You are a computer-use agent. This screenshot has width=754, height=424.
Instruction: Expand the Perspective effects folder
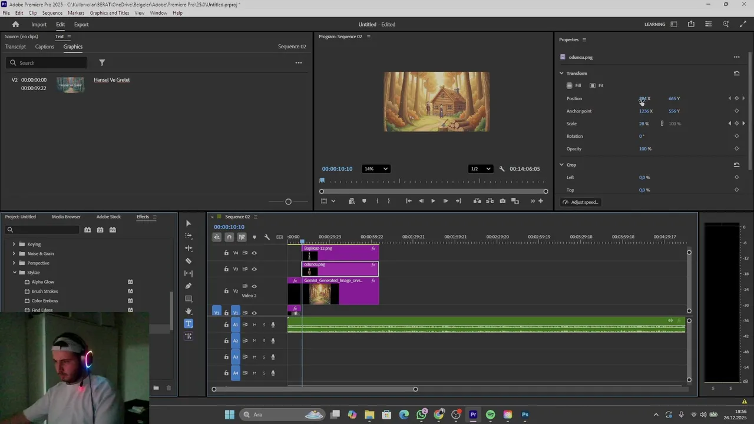14,263
